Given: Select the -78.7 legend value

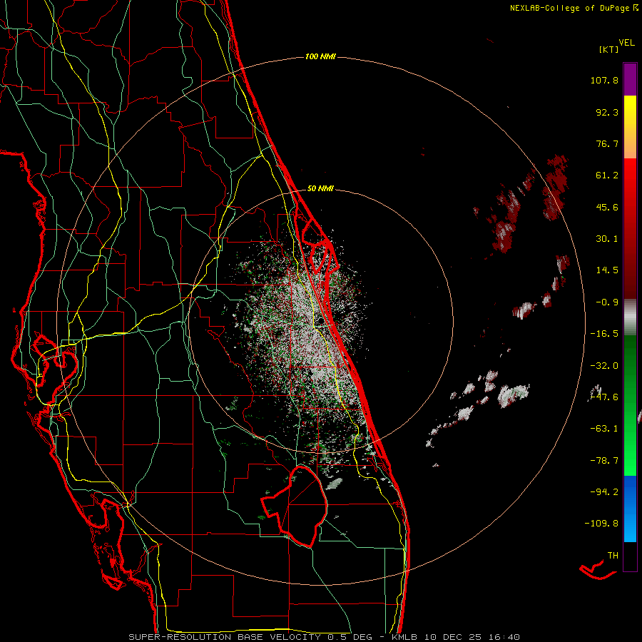Looking at the screenshot, I should tap(604, 461).
